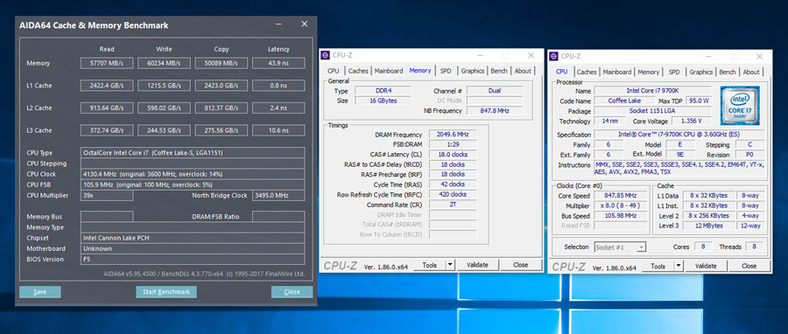
Task: Open About tab in CPU-Z CPU window
Action: coord(751,73)
